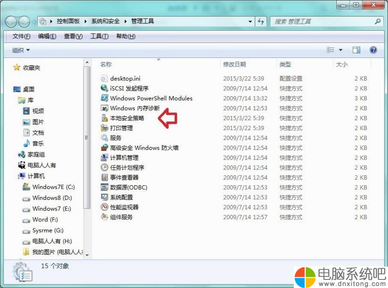This screenshot has width=388, height=288.
Task: Open the 文件(F) menu
Action: pos(21,36)
